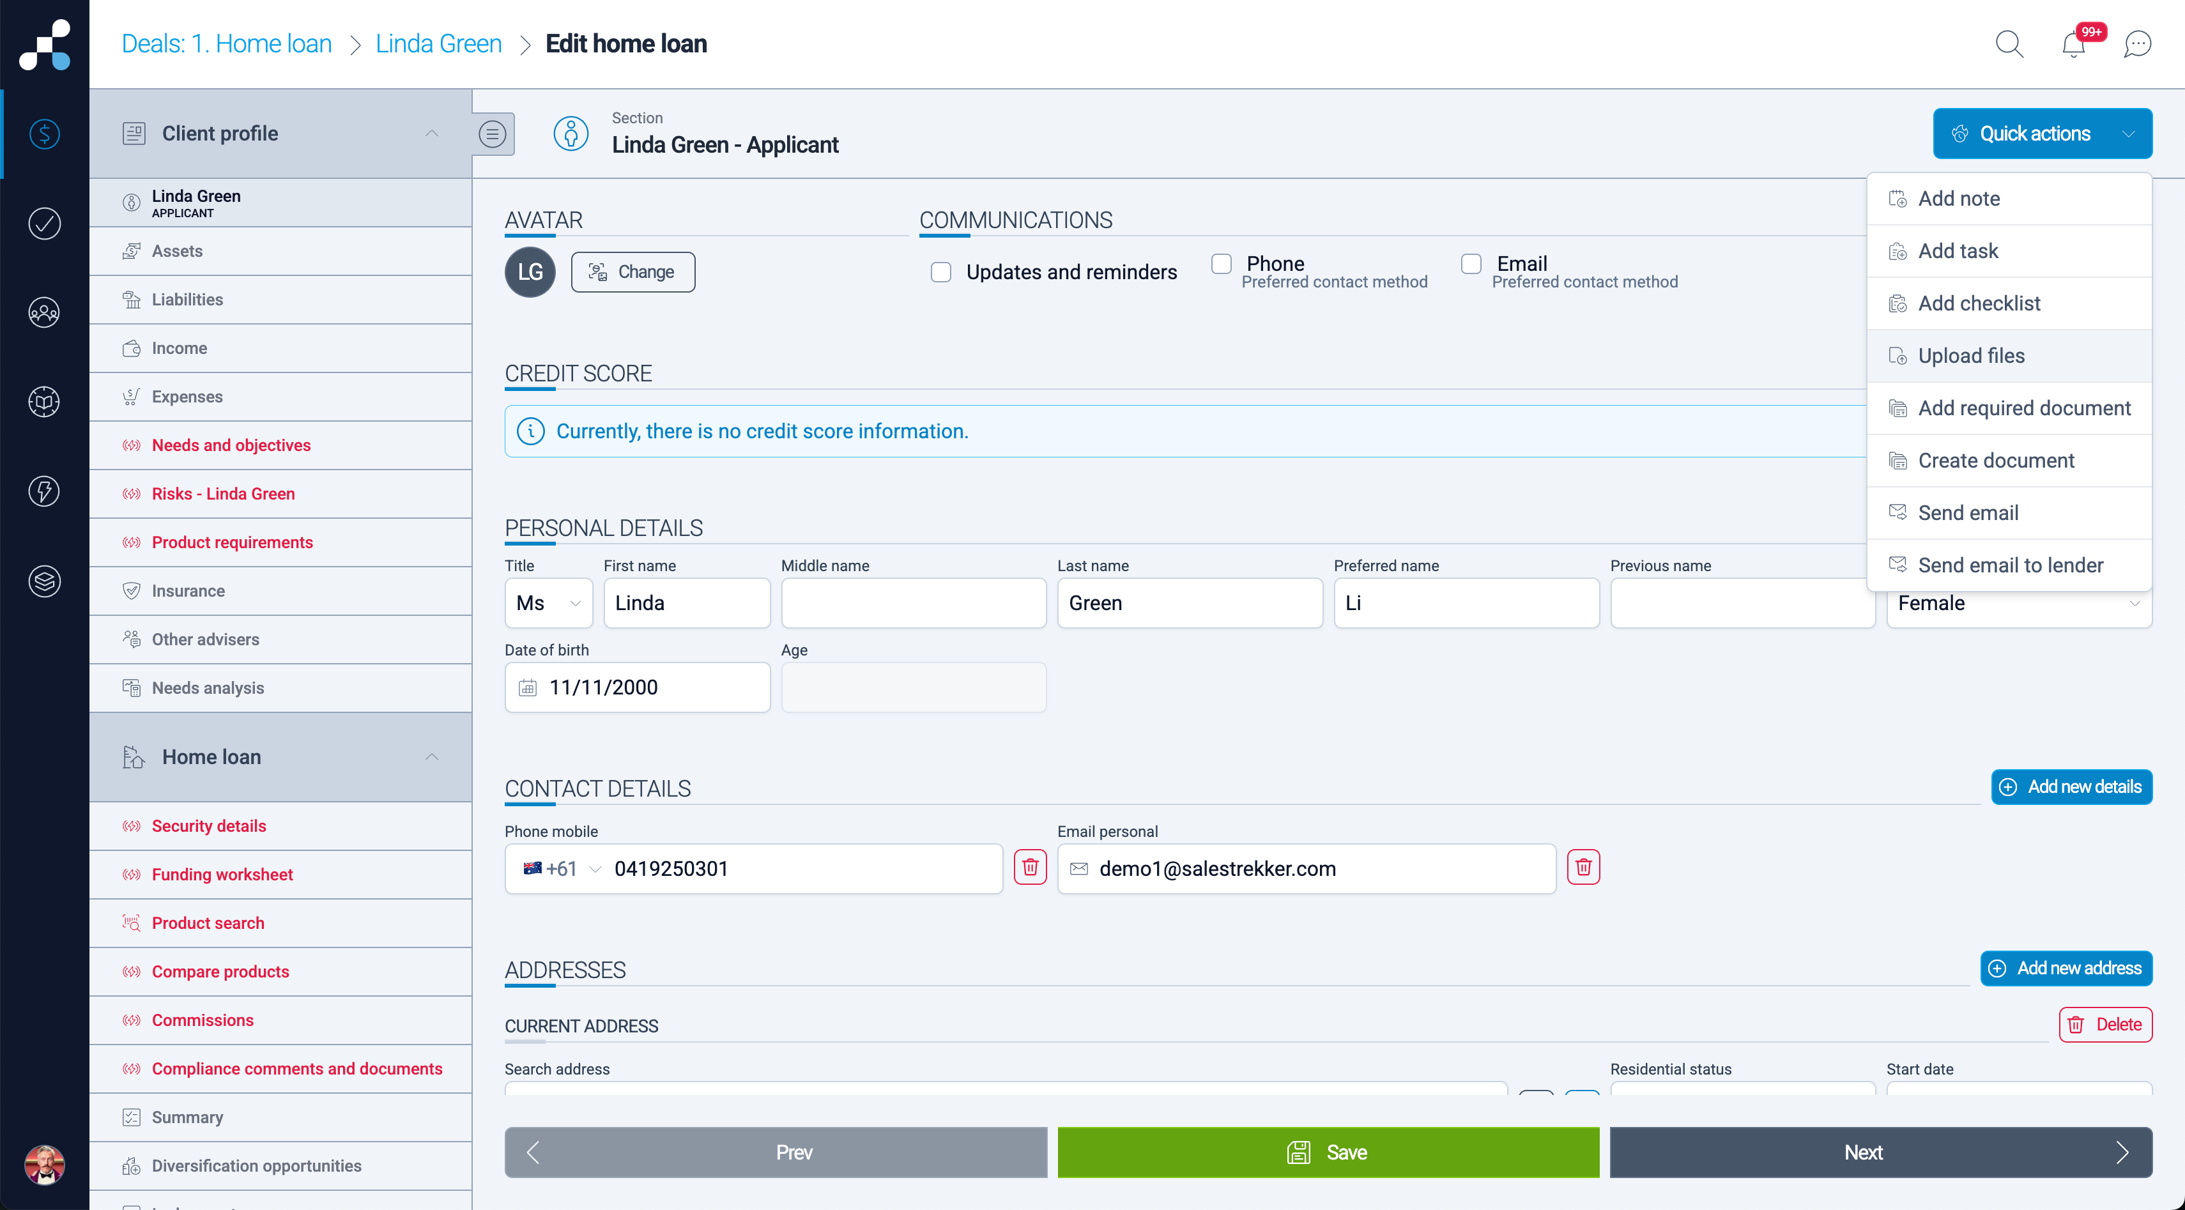
Task: Click the green Save button
Action: (1328, 1151)
